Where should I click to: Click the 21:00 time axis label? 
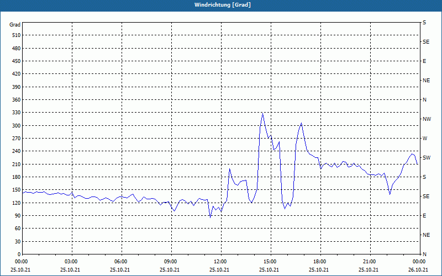pyautogui.click(x=370, y=262)
